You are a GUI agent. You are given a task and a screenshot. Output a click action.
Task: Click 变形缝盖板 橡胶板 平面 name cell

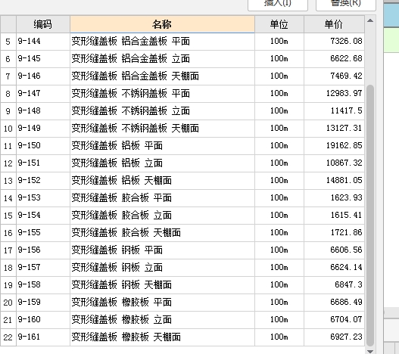(x=162, y=303)
